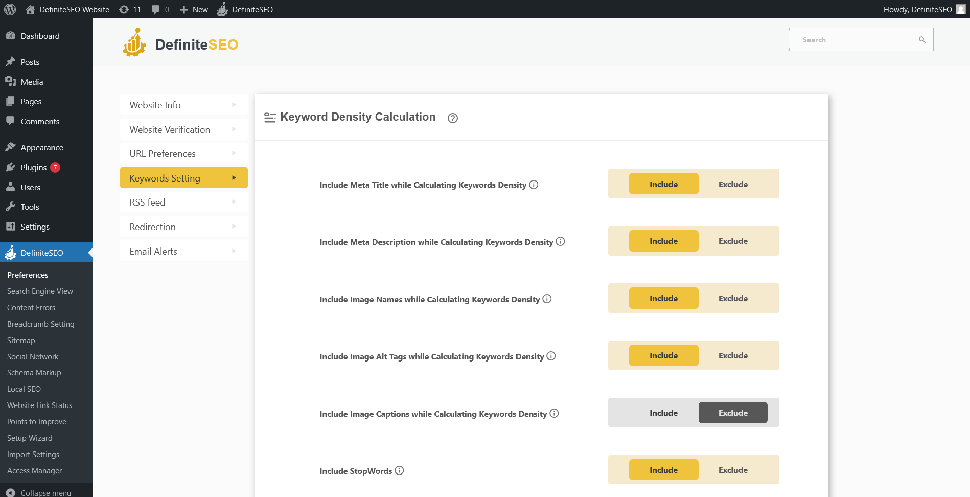Click the New button in admin bar
Image resolution: width=970 pixels, height=497 pixels.
[x=194, y=9]
